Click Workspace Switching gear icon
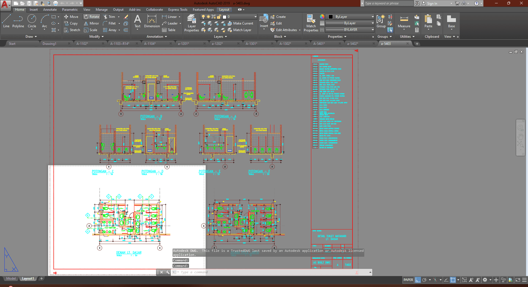This screenshot has width=528, height=287. 485,280
